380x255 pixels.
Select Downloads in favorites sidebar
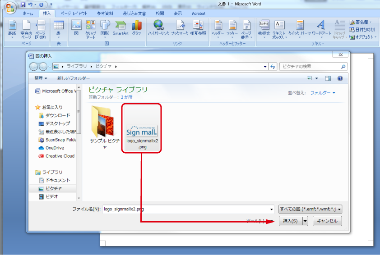pyautogui.click(x=58, y=115)
